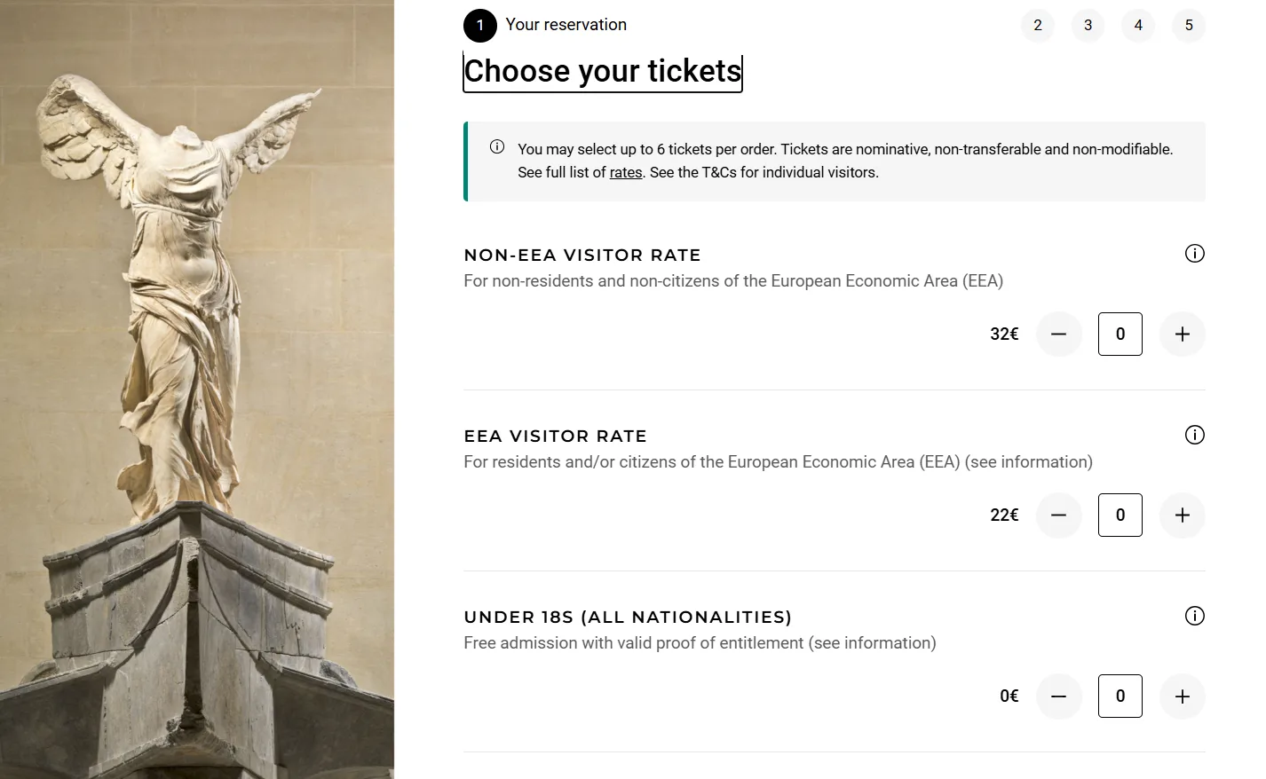Jump to reservation step 3

[x=1088, y=25]
